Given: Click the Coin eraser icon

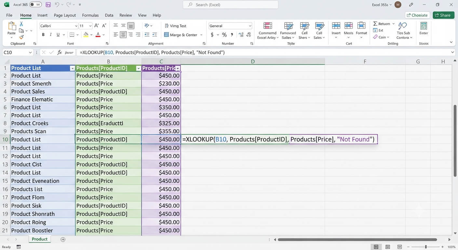Looking at the screenshot, I should 375,37.
